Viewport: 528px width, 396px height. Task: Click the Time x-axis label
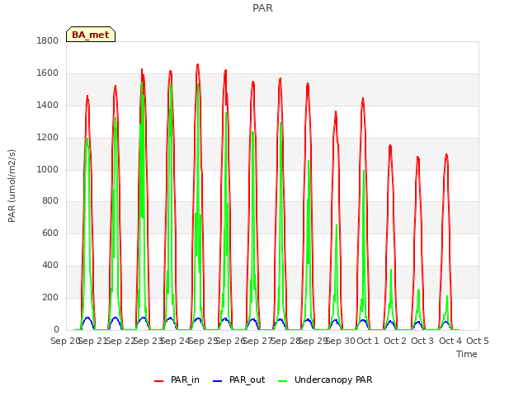click(467, 354)
